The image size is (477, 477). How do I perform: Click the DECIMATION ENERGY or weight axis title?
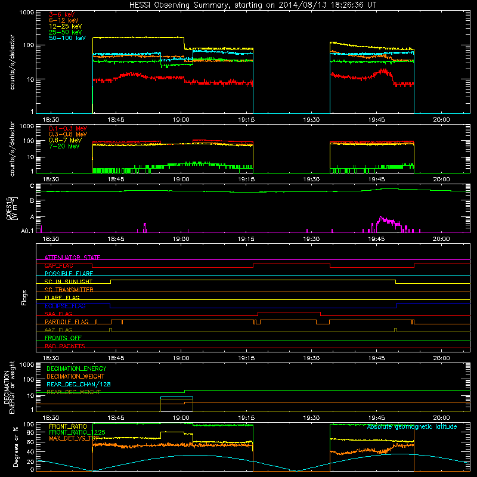9,387
